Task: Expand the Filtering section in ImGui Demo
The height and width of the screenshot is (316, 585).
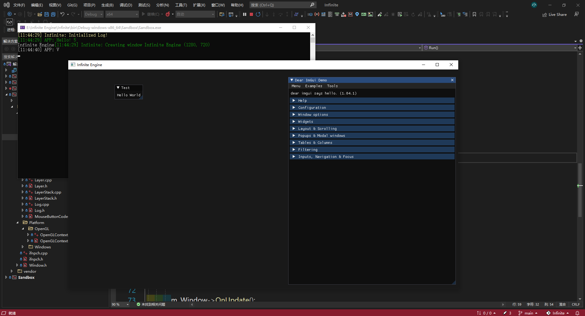Action: pyautogui.click(x=372, y=150)
